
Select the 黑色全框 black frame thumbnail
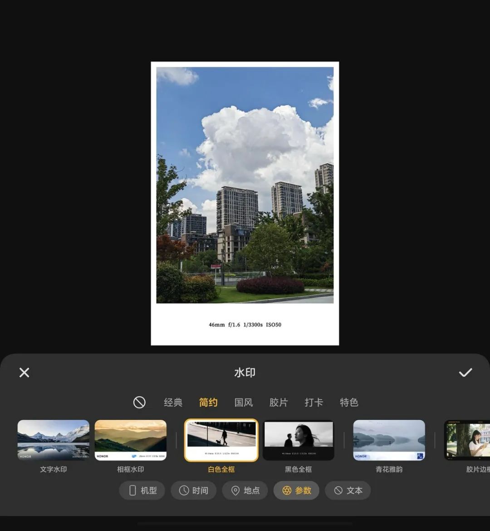(x=299, y=440)
